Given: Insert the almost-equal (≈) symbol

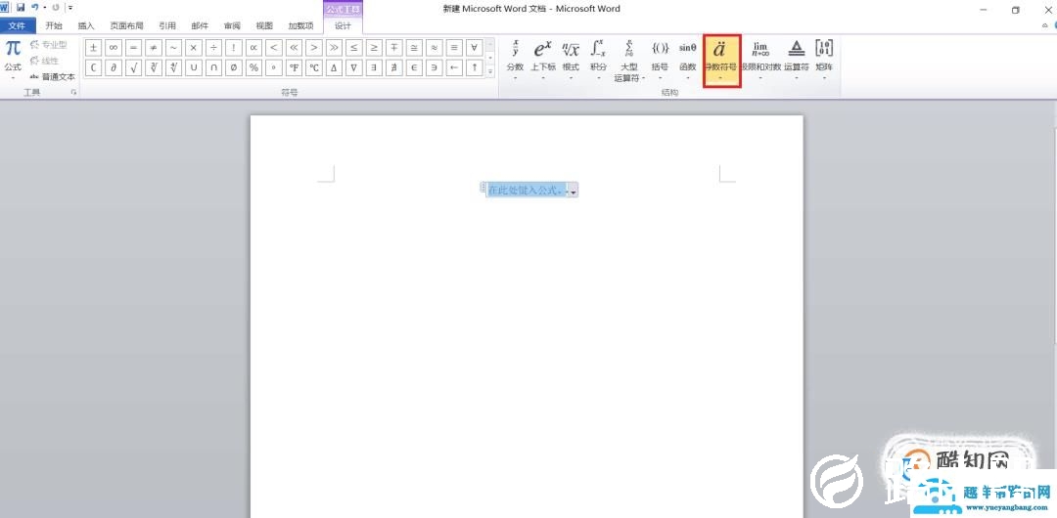Looking at the screenshot, I should (x=435, y=48).
